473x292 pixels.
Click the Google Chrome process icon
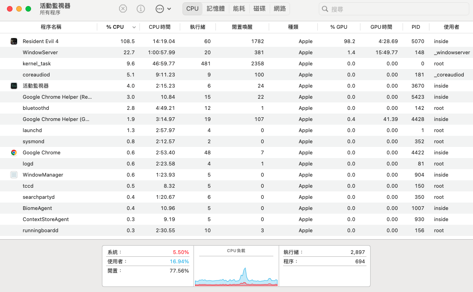click(14, 152)
